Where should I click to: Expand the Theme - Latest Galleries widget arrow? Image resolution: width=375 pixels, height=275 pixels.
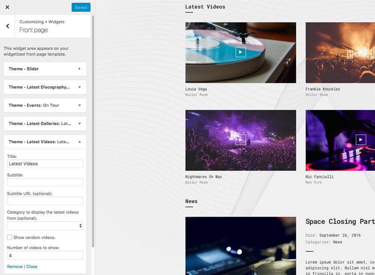(x=80, y=124)
